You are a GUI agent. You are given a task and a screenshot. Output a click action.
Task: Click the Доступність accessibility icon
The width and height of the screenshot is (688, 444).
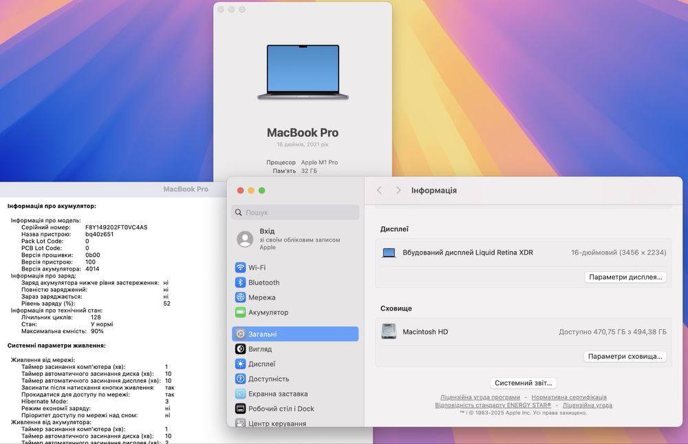coord(240,379)
